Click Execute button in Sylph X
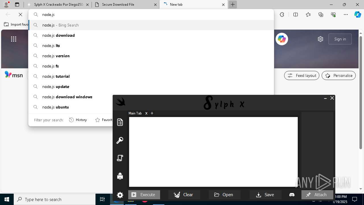Screen dimensions: 364x205 [144, 195]
